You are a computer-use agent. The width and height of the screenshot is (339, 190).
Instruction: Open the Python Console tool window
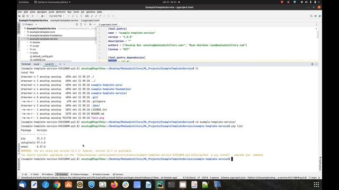point(101,174)
